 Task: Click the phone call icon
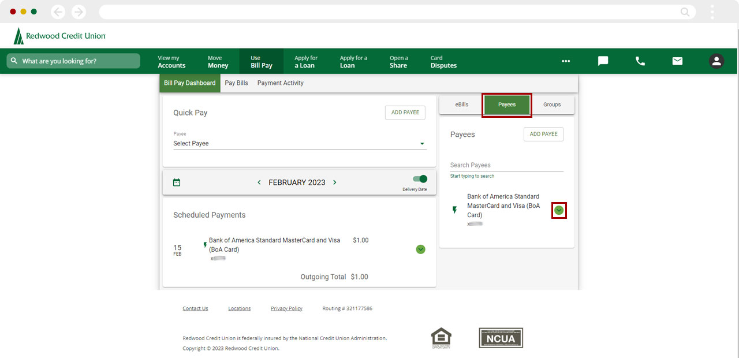point(640,61)
